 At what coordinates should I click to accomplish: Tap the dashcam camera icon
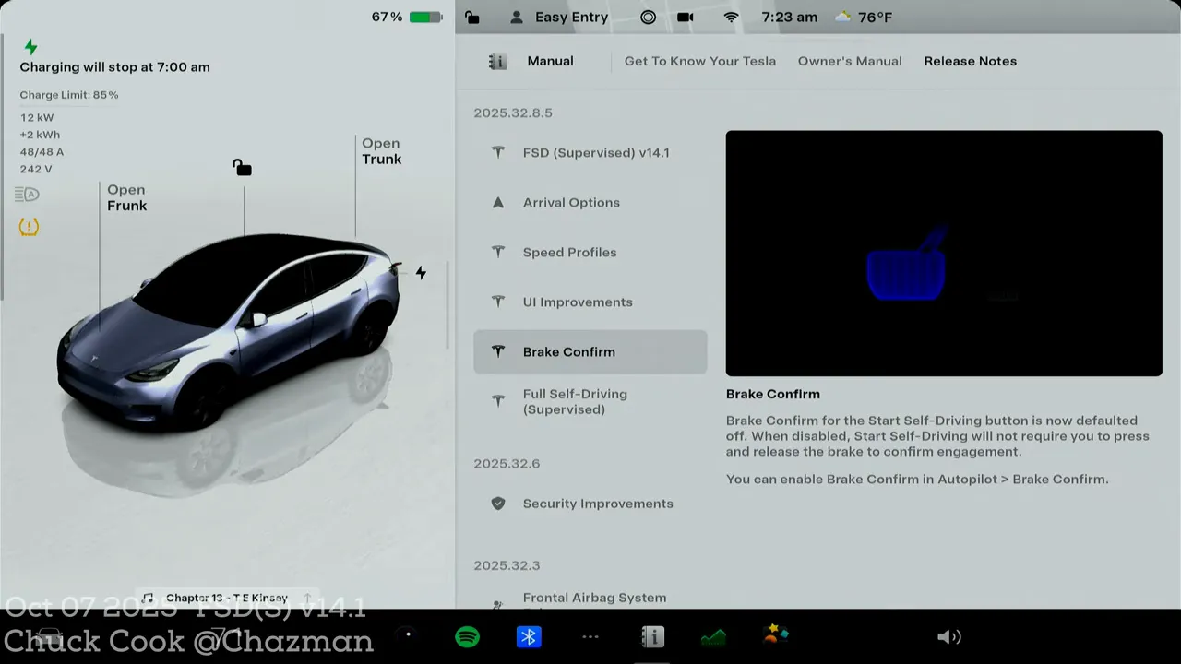click(686, 18)
